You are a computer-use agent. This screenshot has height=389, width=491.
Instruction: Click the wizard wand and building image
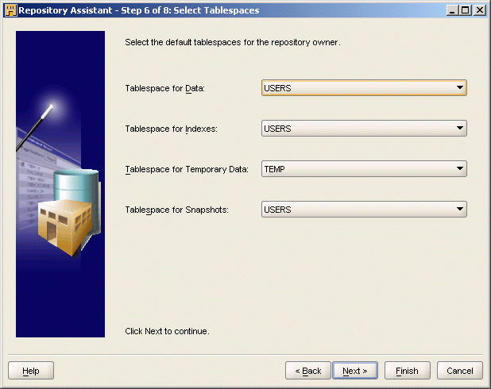point(60,184)
